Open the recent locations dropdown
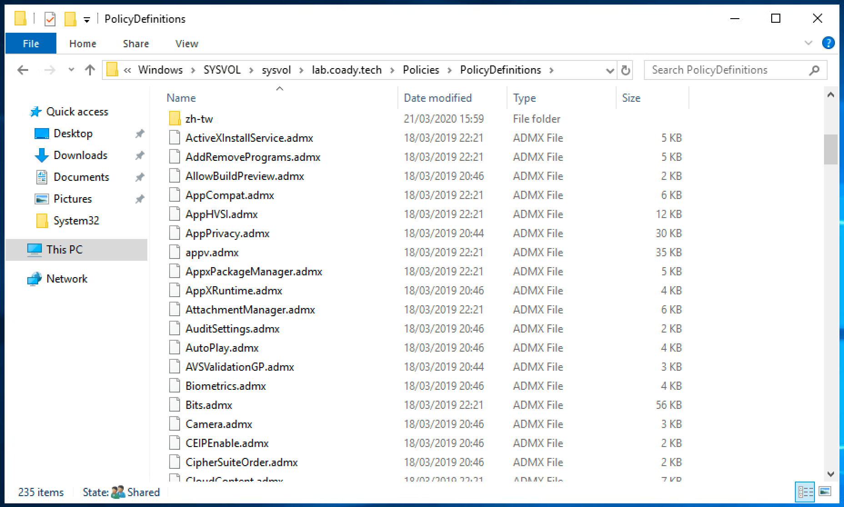This screenshot has height=507, width=844. (x=71, y=70)
